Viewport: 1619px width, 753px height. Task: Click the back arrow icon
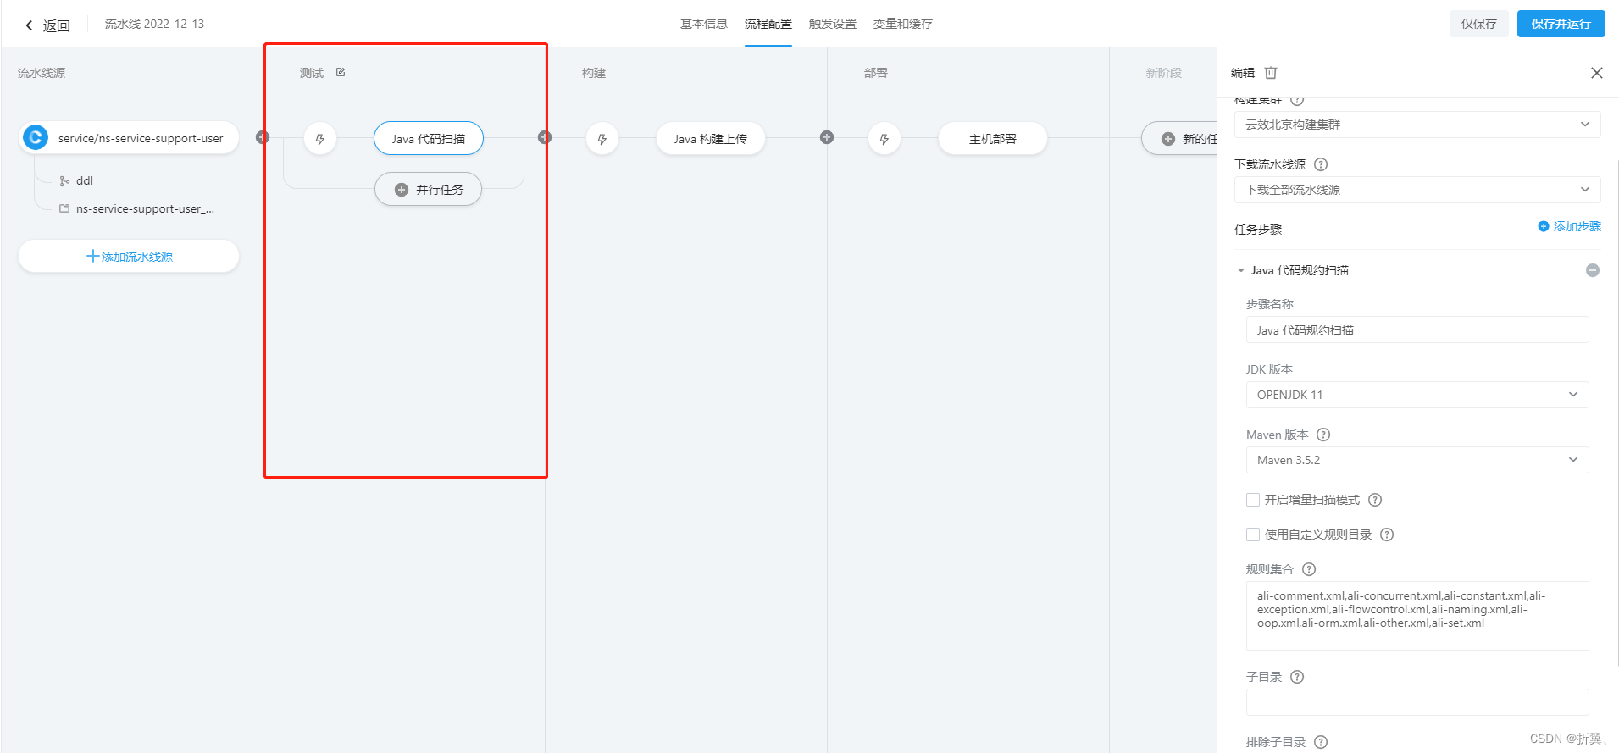pyautogui.click(x=29, y=25)
